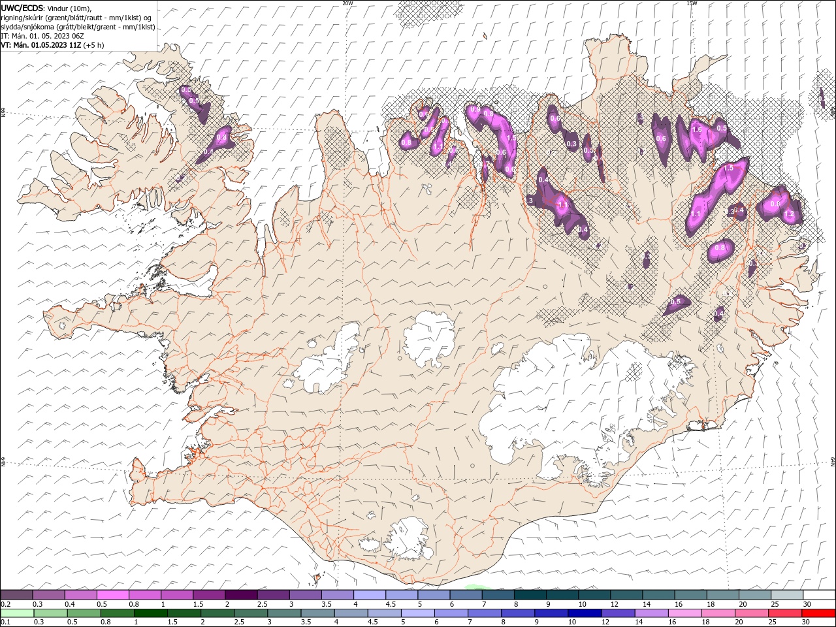Pick the top-row swatch labeled 12

pos(626,594)
